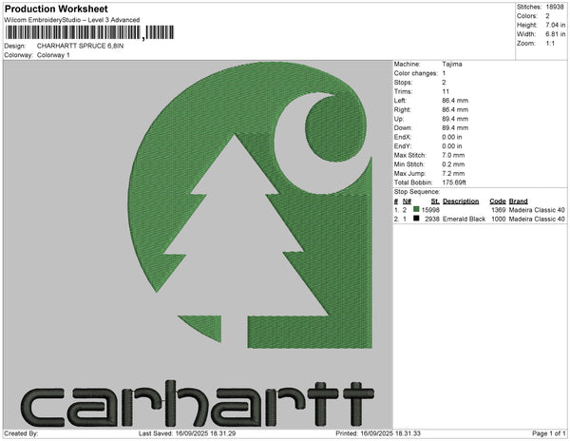This screenshot has width=570, height=441.
Task: Click the EndX value 0.00 in
Action: pos(452,137)
